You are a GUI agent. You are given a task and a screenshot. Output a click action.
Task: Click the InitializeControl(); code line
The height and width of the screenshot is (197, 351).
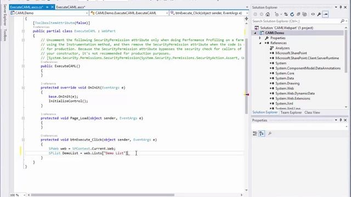(x=68, y=101)
